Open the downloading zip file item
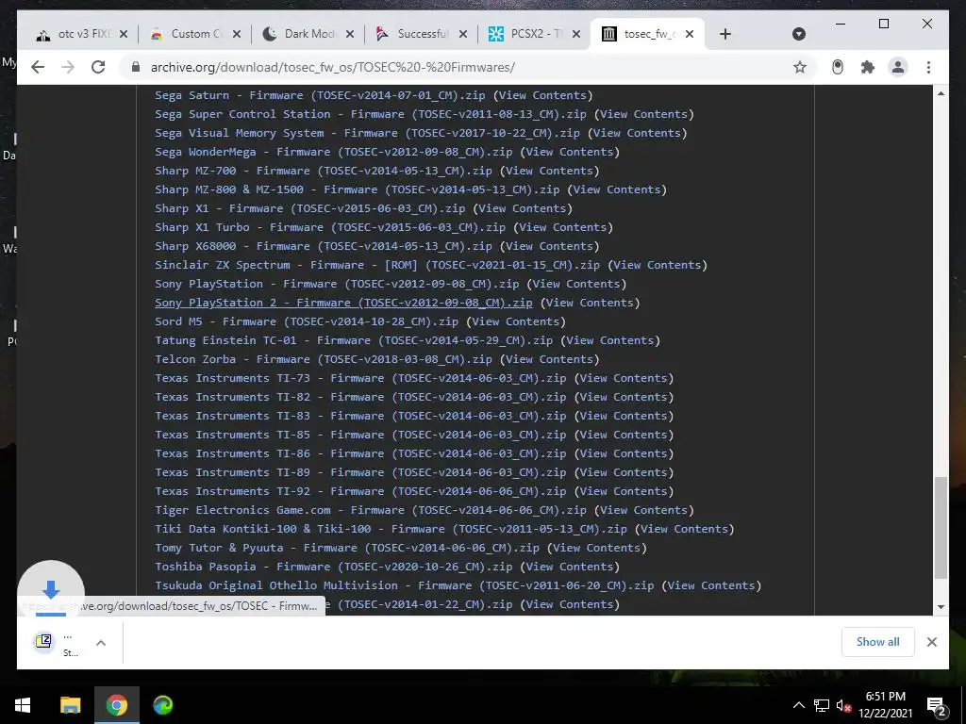This screenshot has height=724, width=966. pyautogui.click(x=57, y=643)
